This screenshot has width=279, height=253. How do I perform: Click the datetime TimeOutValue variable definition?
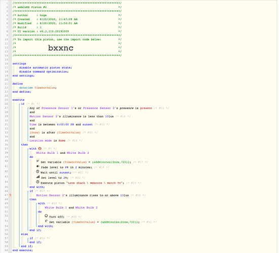pos(37,88)
